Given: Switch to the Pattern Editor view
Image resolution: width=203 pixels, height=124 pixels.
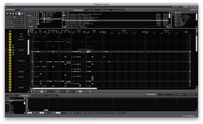Looking at the screenshot, I should pos(151,95).
